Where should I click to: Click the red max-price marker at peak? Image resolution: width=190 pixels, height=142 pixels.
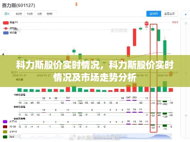pos(147,23)
